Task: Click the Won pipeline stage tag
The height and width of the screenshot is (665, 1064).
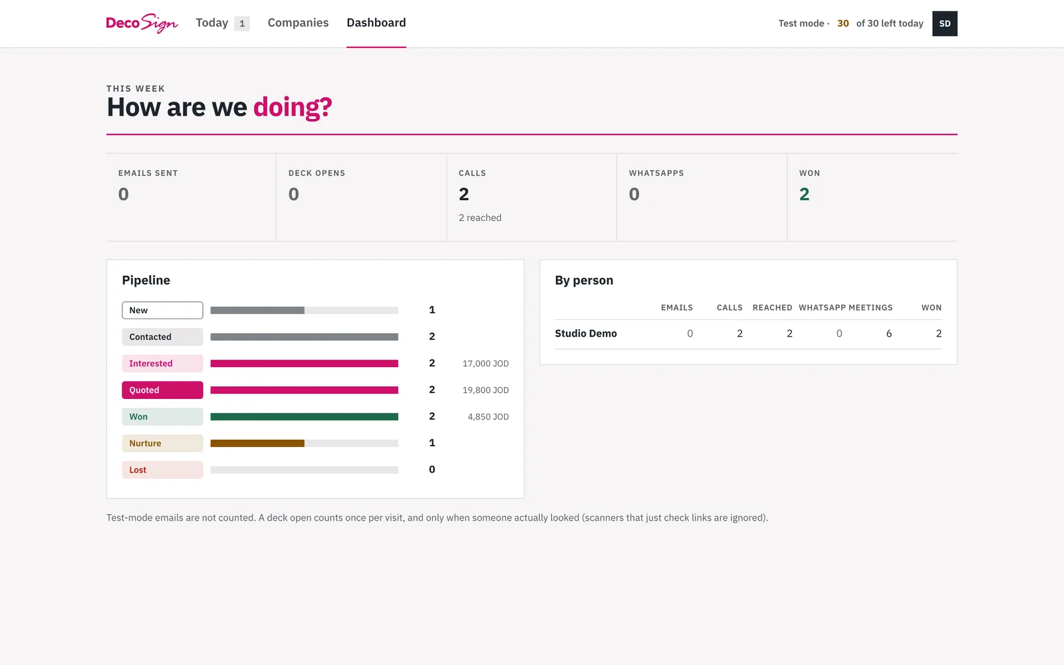Action: click(162, 416)
